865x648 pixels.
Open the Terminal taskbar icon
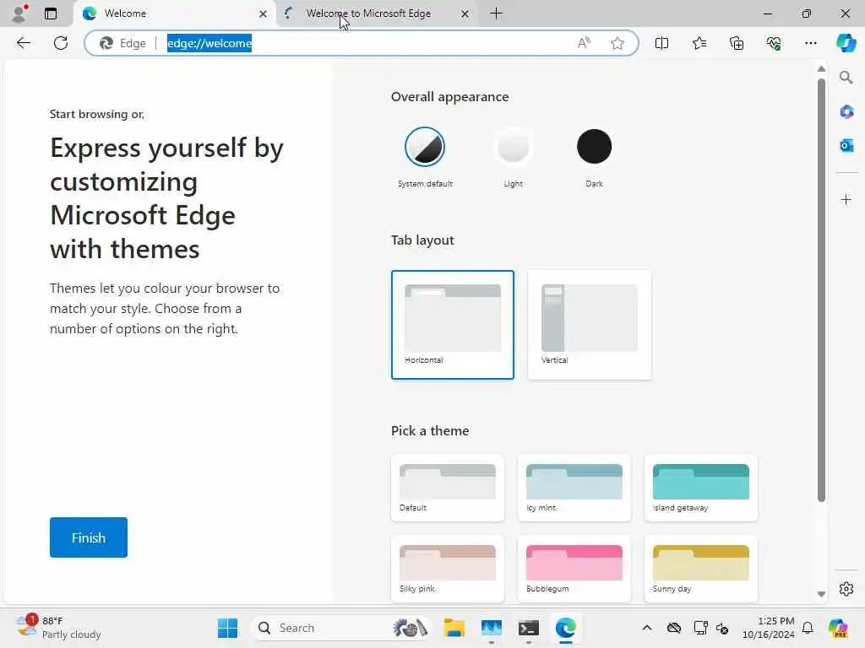[x=529, y=628]
